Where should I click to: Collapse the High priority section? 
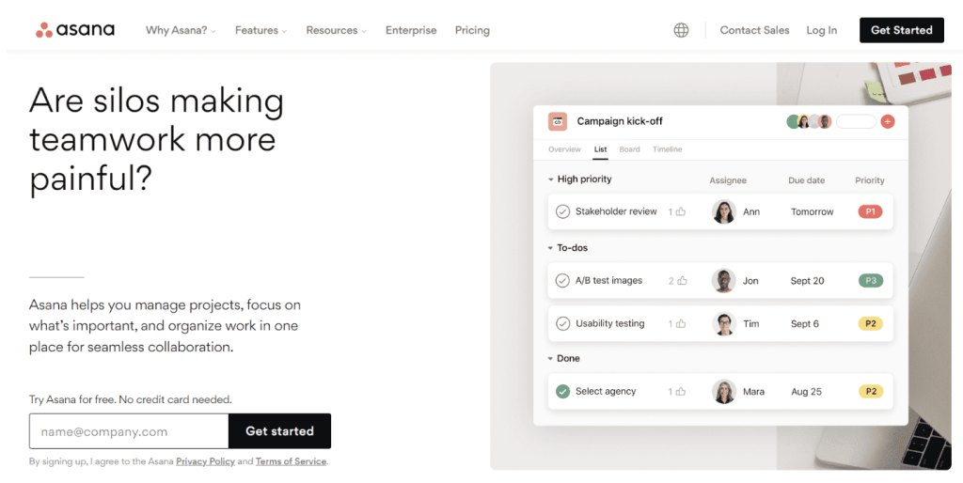tap(551, 179)
